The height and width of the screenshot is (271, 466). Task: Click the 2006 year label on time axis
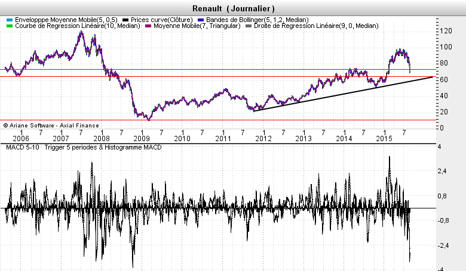click(x=21, y=139)
